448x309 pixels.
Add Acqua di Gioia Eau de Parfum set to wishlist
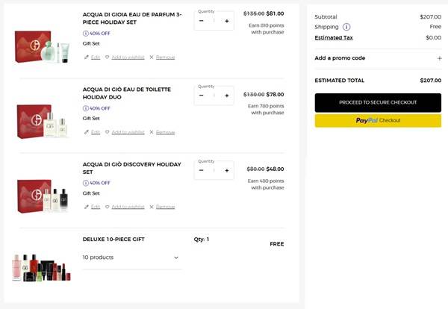(x=124, y=57)
